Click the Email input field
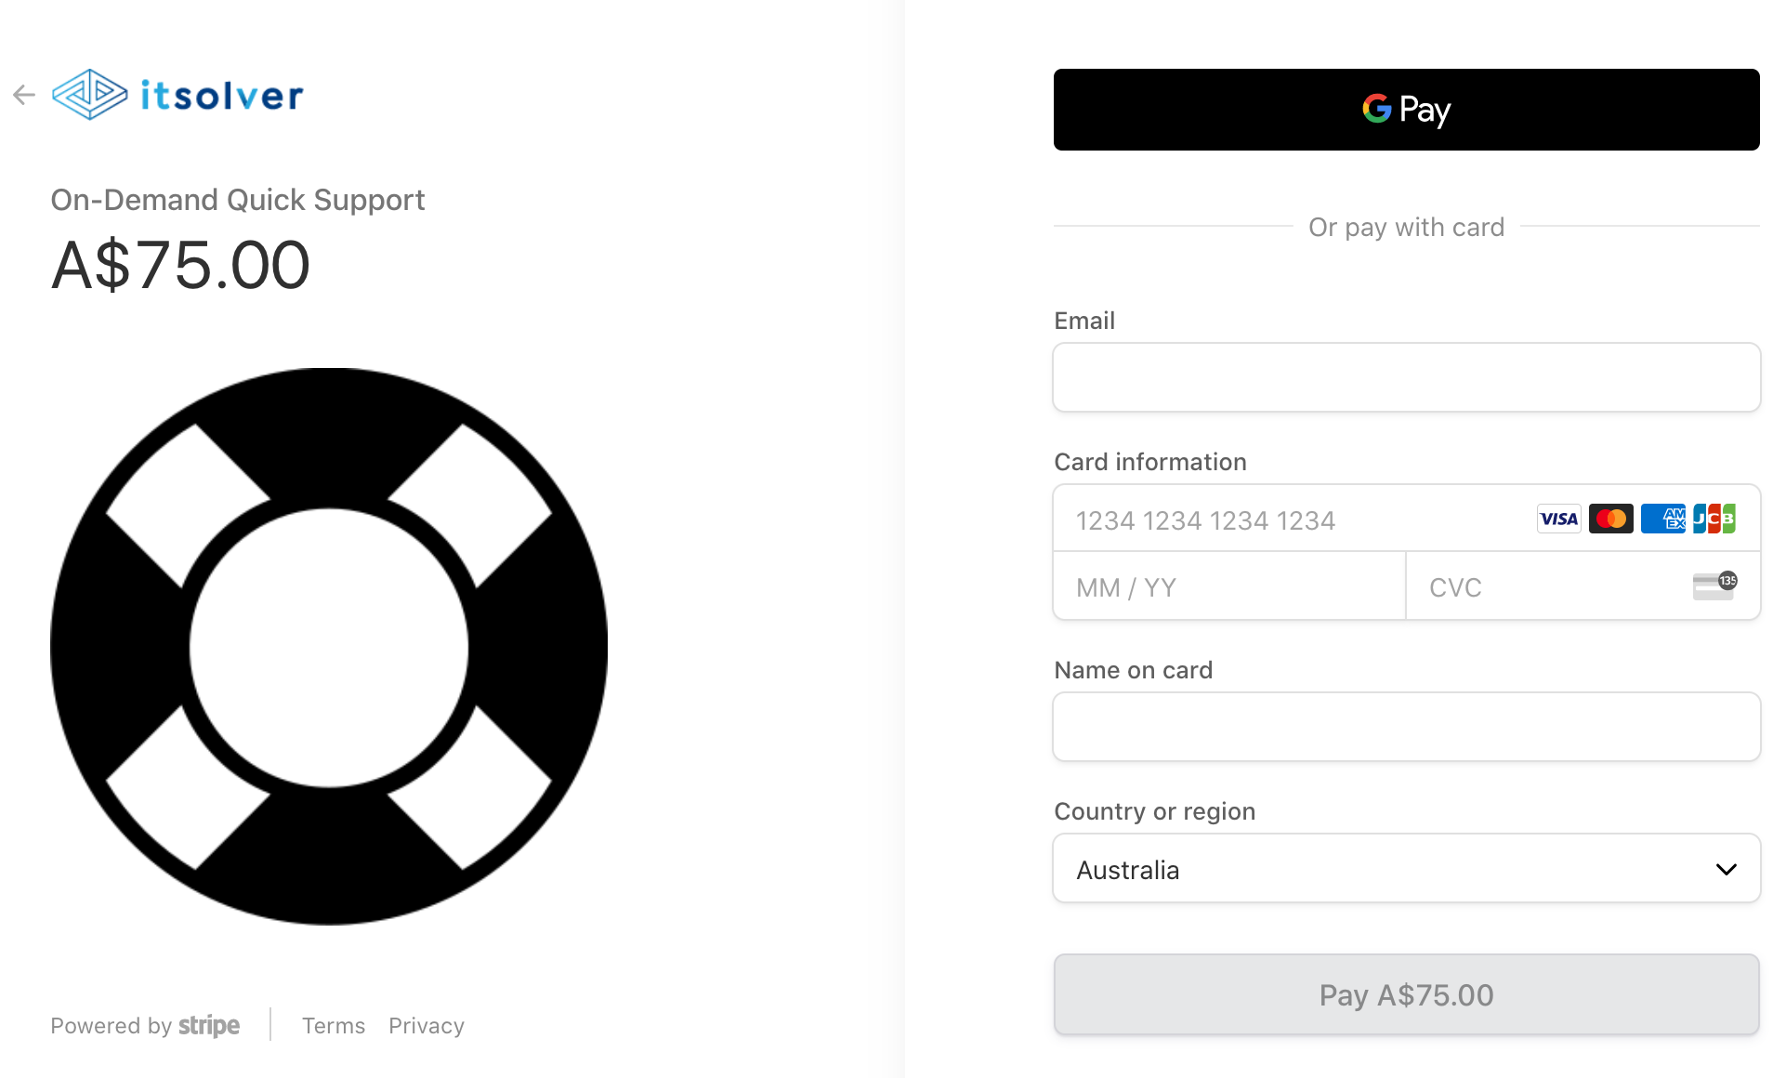The height and width of the screenshot is (1078, 1786). [1406, 377]
